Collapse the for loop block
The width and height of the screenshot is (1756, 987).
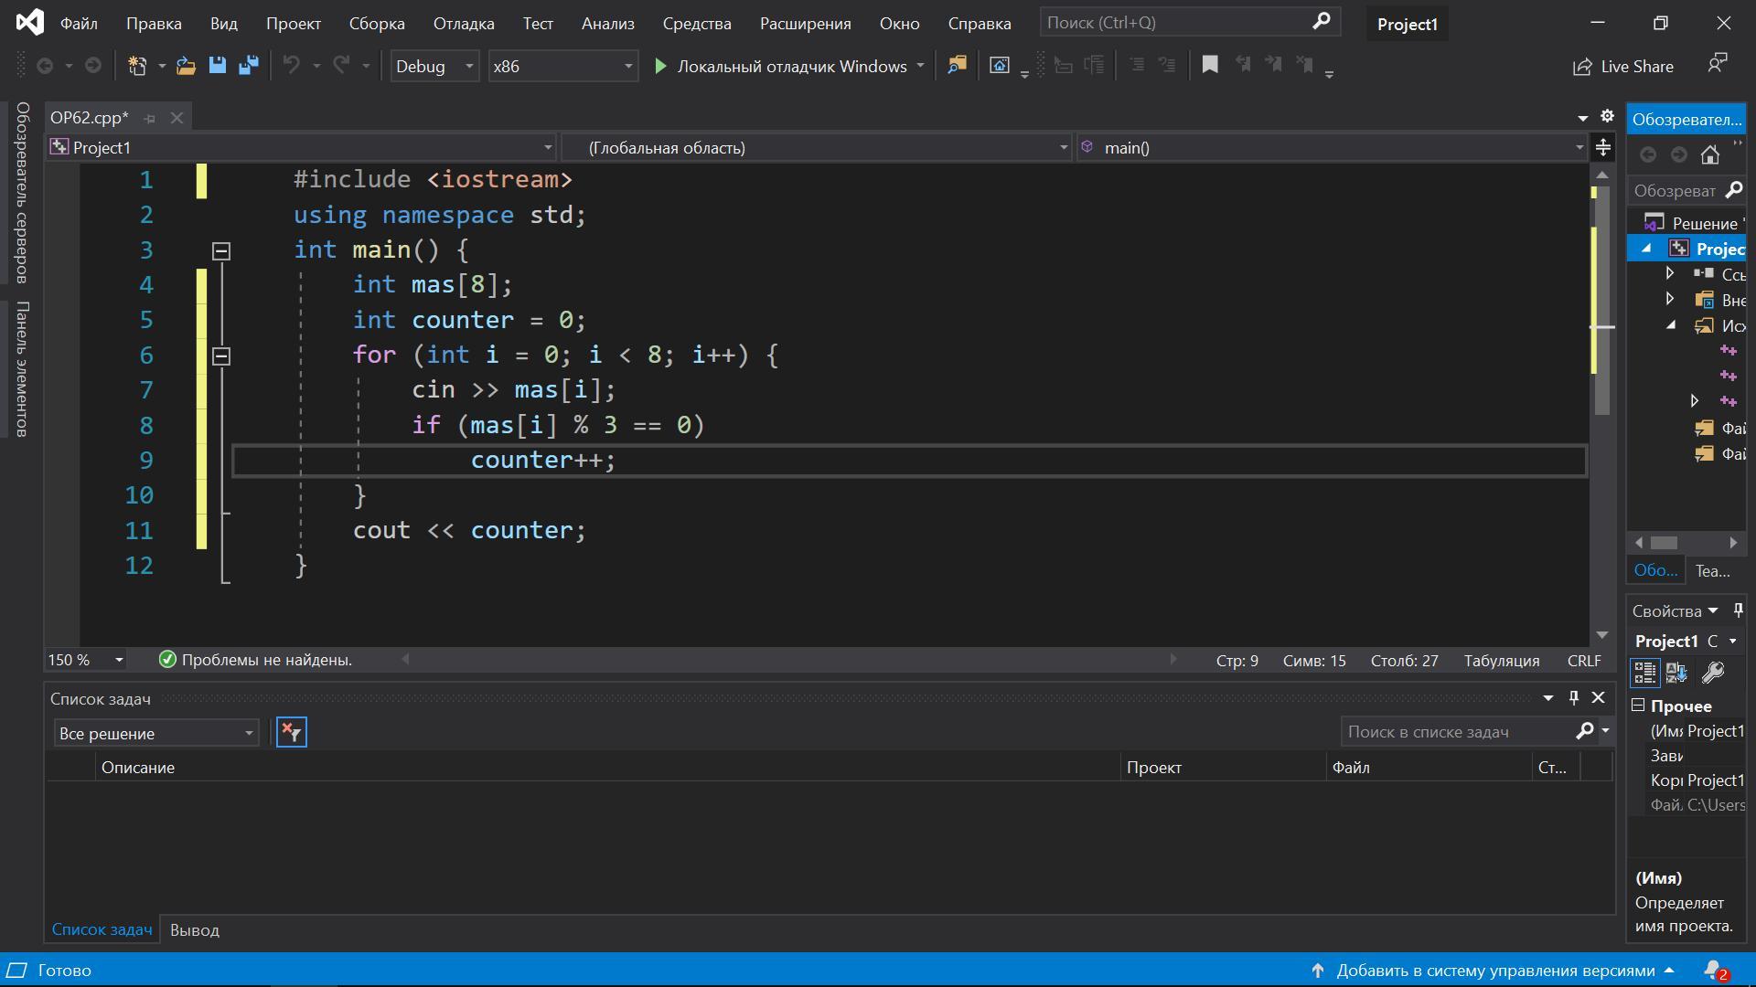coord(221,356)
